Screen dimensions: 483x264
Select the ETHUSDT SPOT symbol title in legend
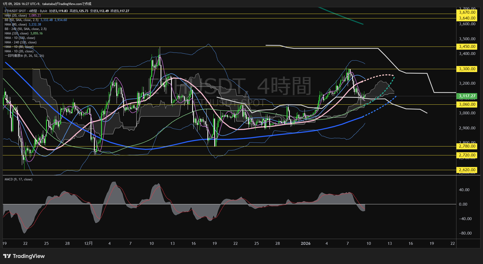15,11
